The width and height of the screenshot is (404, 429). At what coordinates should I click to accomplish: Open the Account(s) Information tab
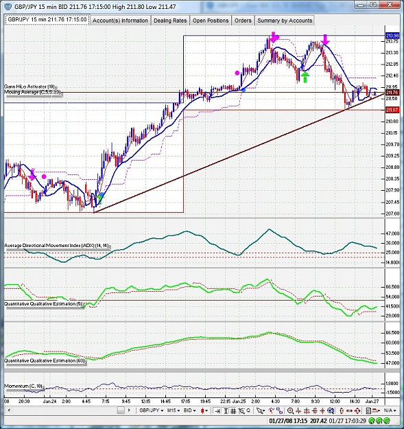[120, 21]
